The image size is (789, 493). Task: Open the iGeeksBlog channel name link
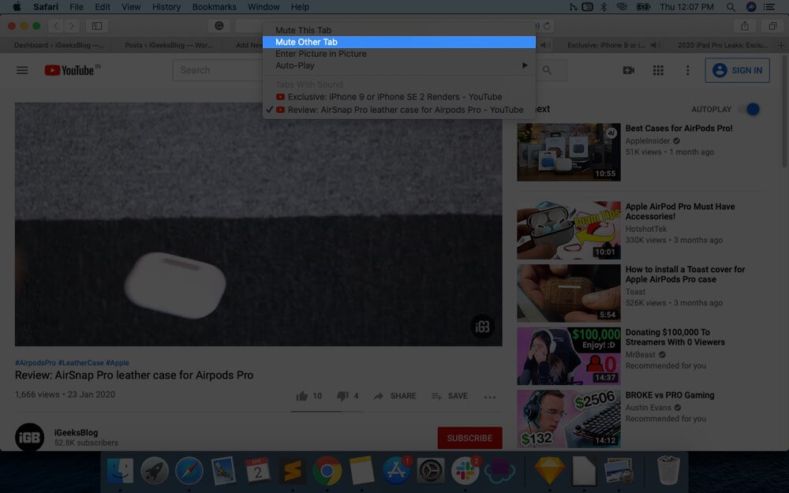click(x=76, y=432)
